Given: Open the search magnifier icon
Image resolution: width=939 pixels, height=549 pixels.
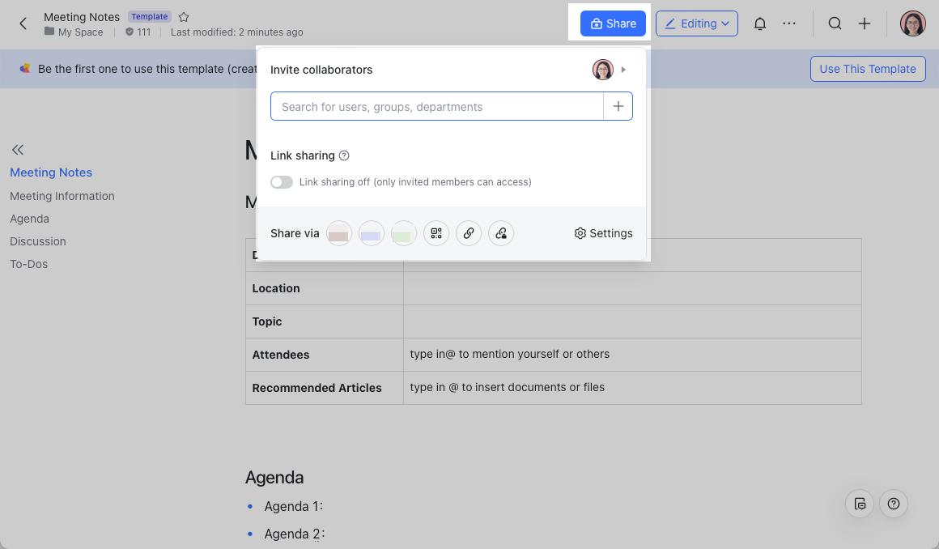Looking at the screenshot, I should pyautogui.click(x=835, y=23).
